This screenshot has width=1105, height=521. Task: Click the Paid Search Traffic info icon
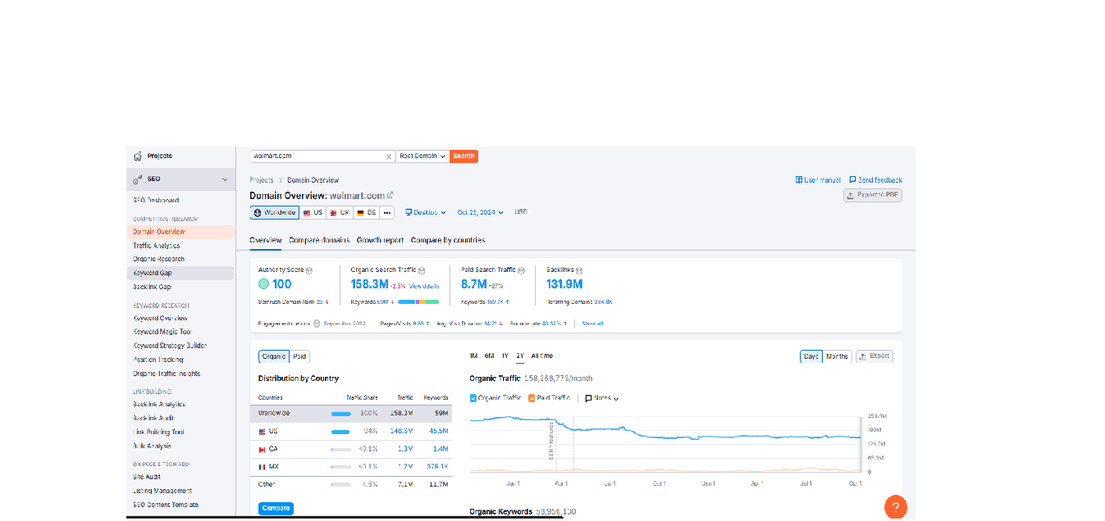click(521, 270)
